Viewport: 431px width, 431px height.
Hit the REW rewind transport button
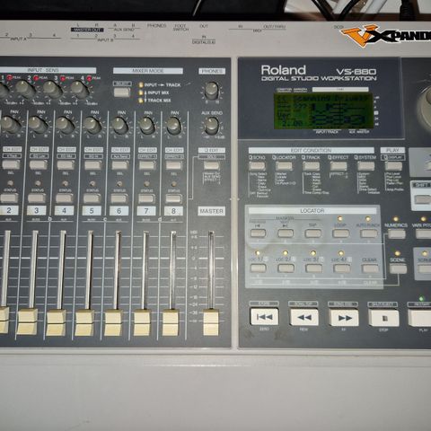[304, 317]
